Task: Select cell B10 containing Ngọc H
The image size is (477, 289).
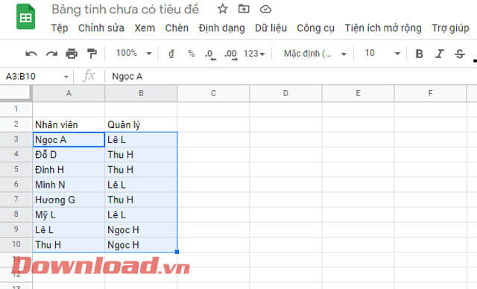Action: [x=141, y=244]
